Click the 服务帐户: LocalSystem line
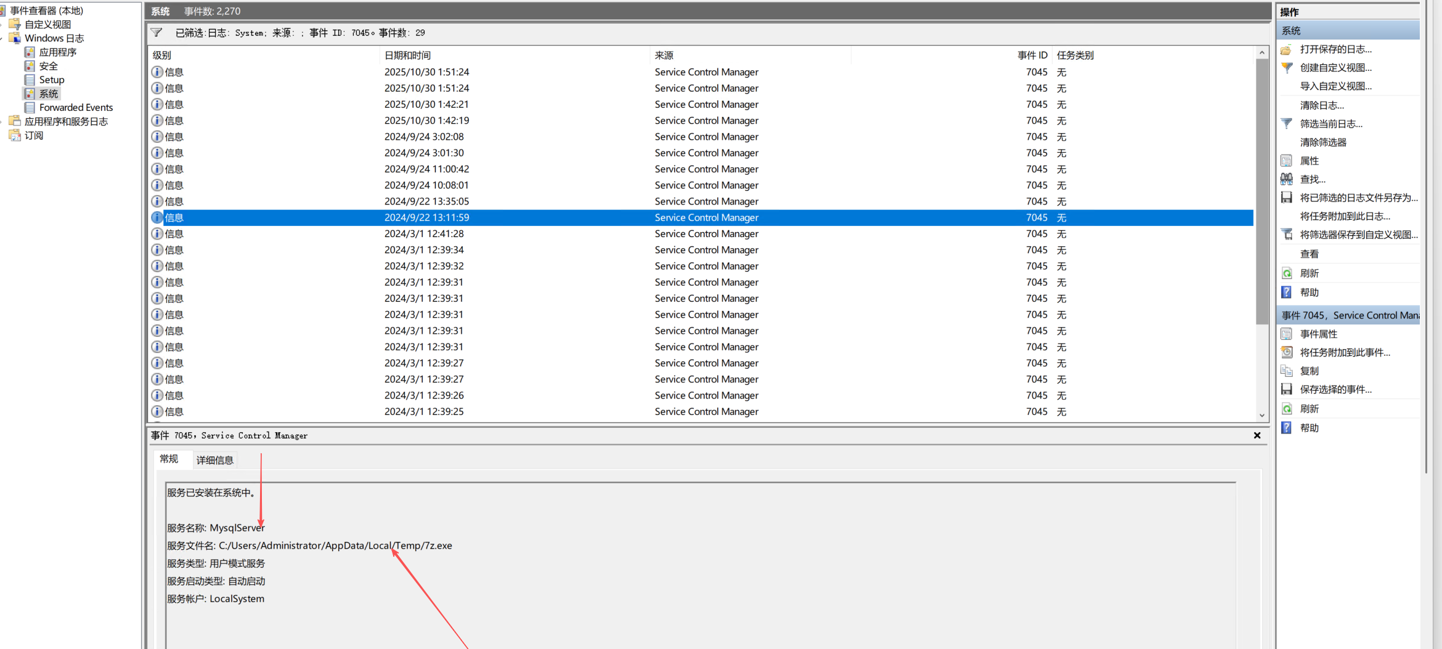 216,599
